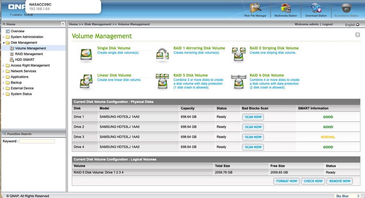Expand the Network Services tree node
Screen dimensions: 365x198
3,71
